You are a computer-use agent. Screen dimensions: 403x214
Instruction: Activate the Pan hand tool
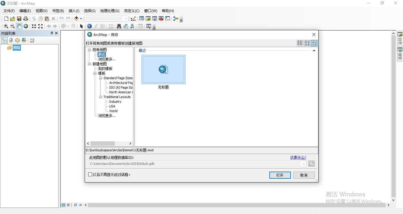(19, 26)
